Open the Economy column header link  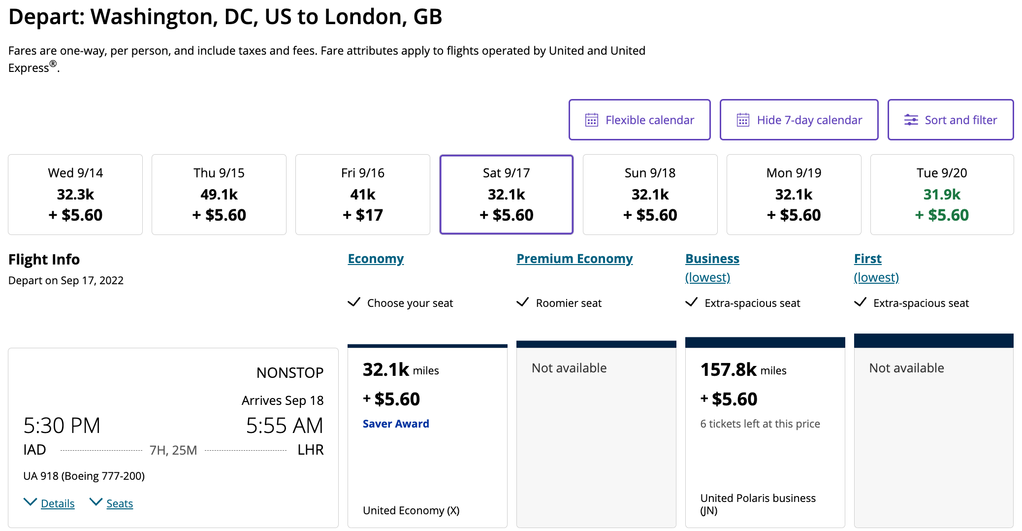(376, 259)
